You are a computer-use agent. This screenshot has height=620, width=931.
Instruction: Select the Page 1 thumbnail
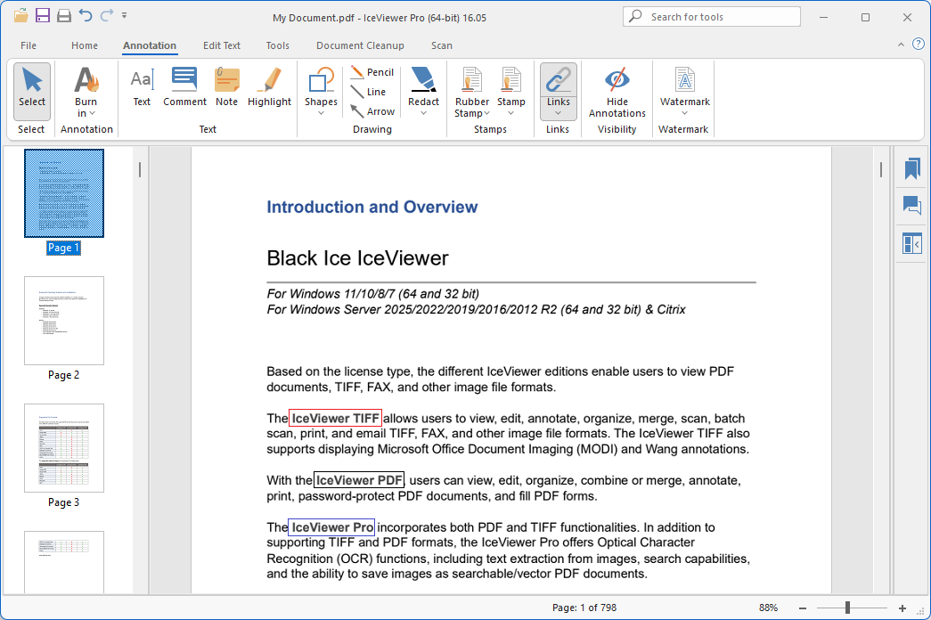[x=64, y=193]
